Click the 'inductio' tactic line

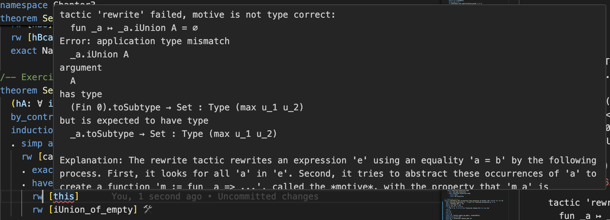coord(32,130)
